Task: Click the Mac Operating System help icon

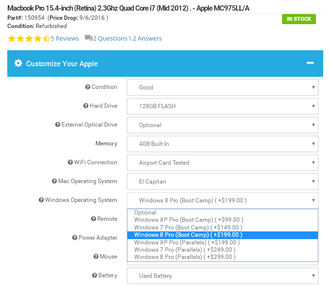Action: click(54, 181)
